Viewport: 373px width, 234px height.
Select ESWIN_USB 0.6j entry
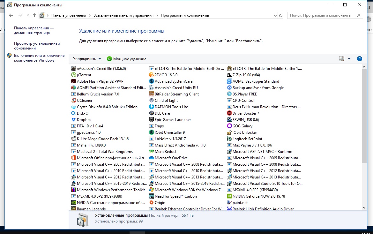(x=243, y=119)
